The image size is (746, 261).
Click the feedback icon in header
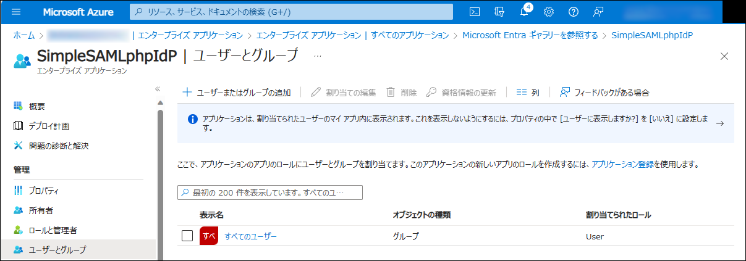point(598,12)
